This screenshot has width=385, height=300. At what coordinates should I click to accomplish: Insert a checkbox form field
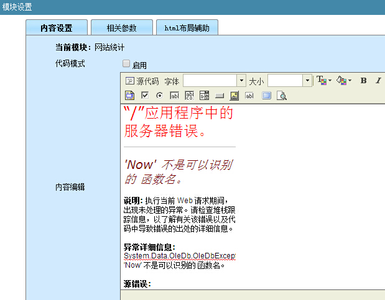(145, 96)
